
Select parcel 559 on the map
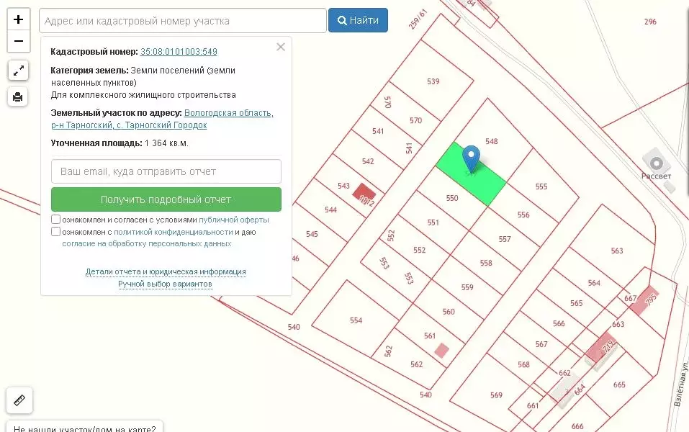(x=467, y=287)
